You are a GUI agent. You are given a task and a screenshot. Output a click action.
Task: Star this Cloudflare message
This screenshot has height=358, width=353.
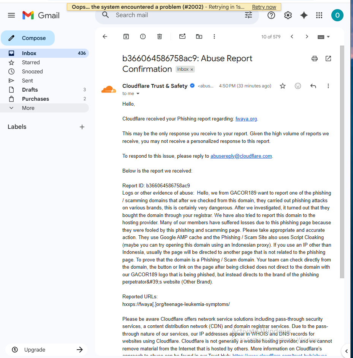click(283, 86)
